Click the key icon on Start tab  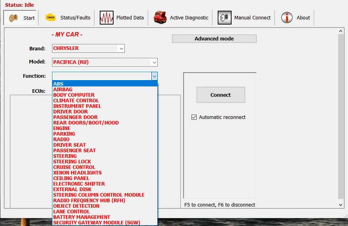[x=14, y=18]
